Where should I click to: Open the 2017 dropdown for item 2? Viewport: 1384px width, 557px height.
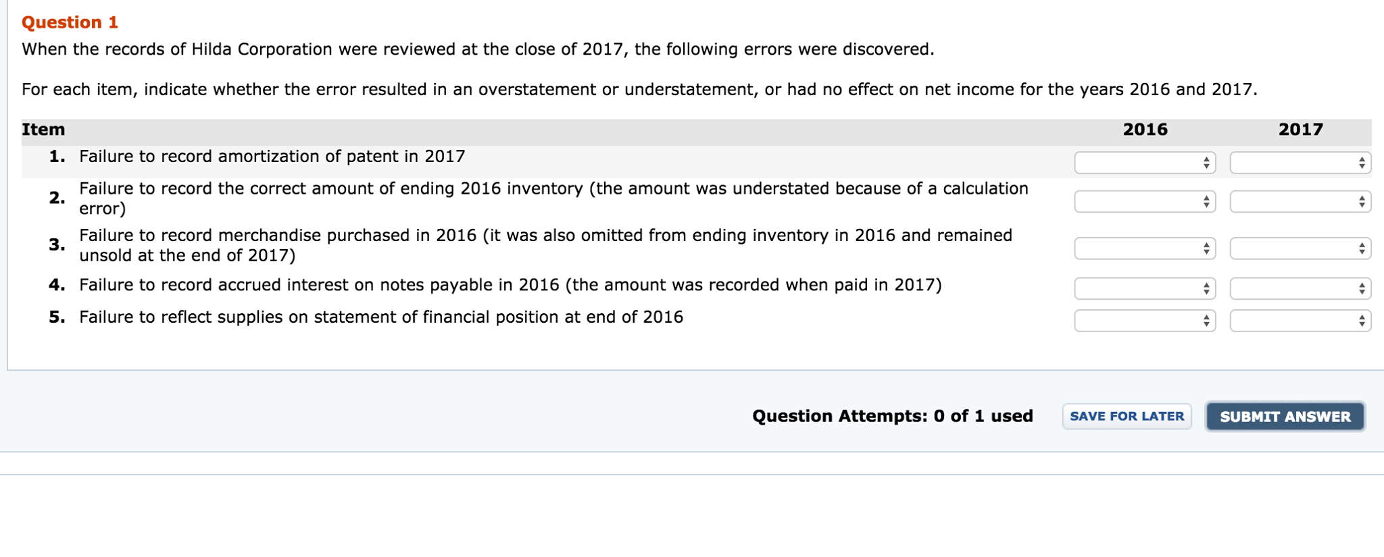click(x=1299, y=201)
